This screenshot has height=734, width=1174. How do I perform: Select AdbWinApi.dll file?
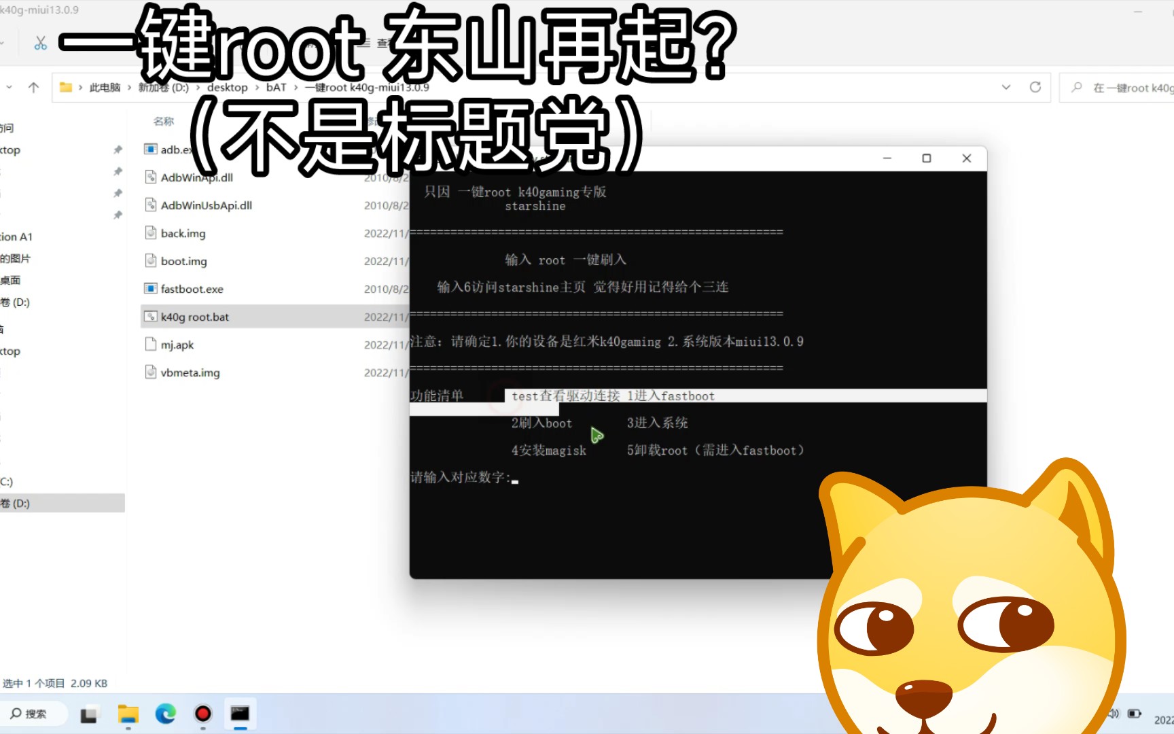(x=196, y=177)
